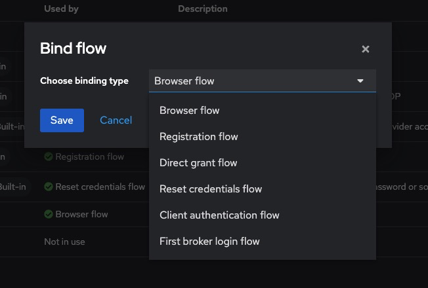Click green check icon beside Registration flow
This screenshot has height=288, width=428.
49,157
